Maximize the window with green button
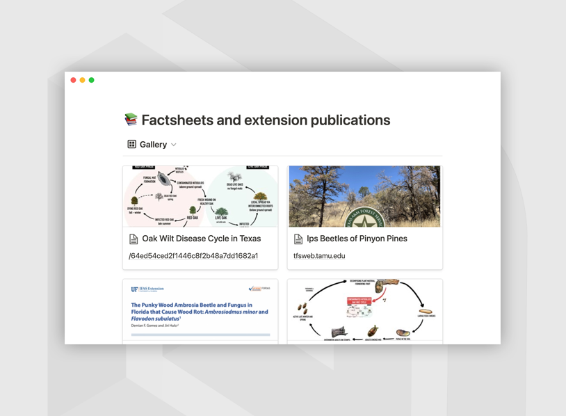The image size is (566, 416). pyautogui.click(x=92, y=80)
